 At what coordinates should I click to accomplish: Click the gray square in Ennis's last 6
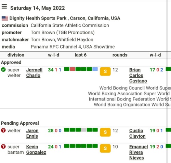point(84,130)
